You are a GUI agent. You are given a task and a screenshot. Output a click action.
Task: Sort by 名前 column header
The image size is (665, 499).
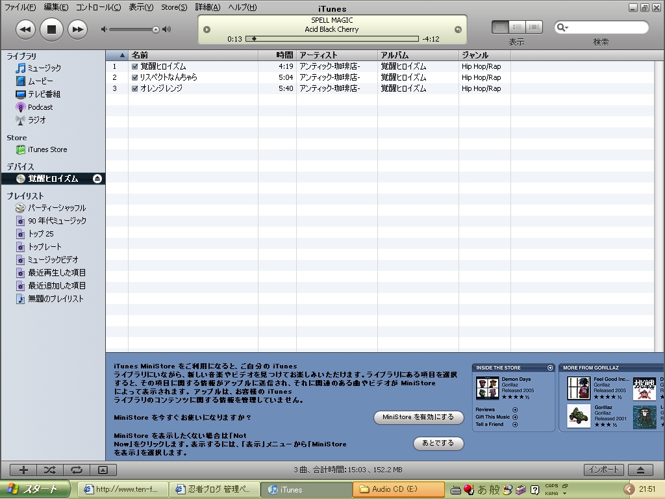pos(194,55)
